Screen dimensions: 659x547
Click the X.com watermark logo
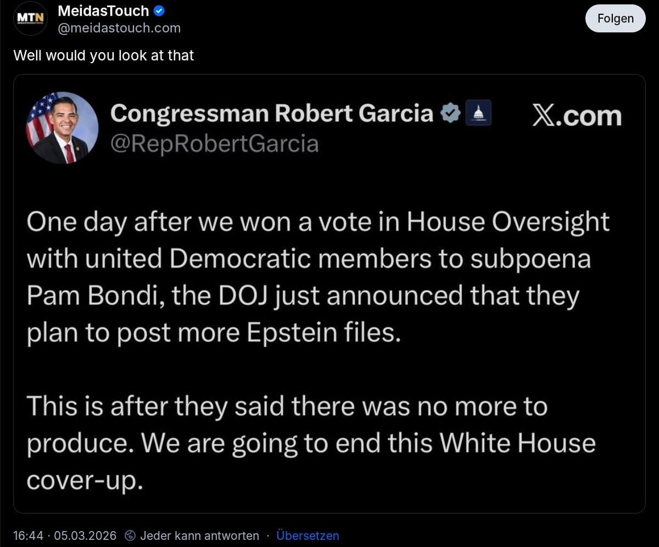[577, 116]
